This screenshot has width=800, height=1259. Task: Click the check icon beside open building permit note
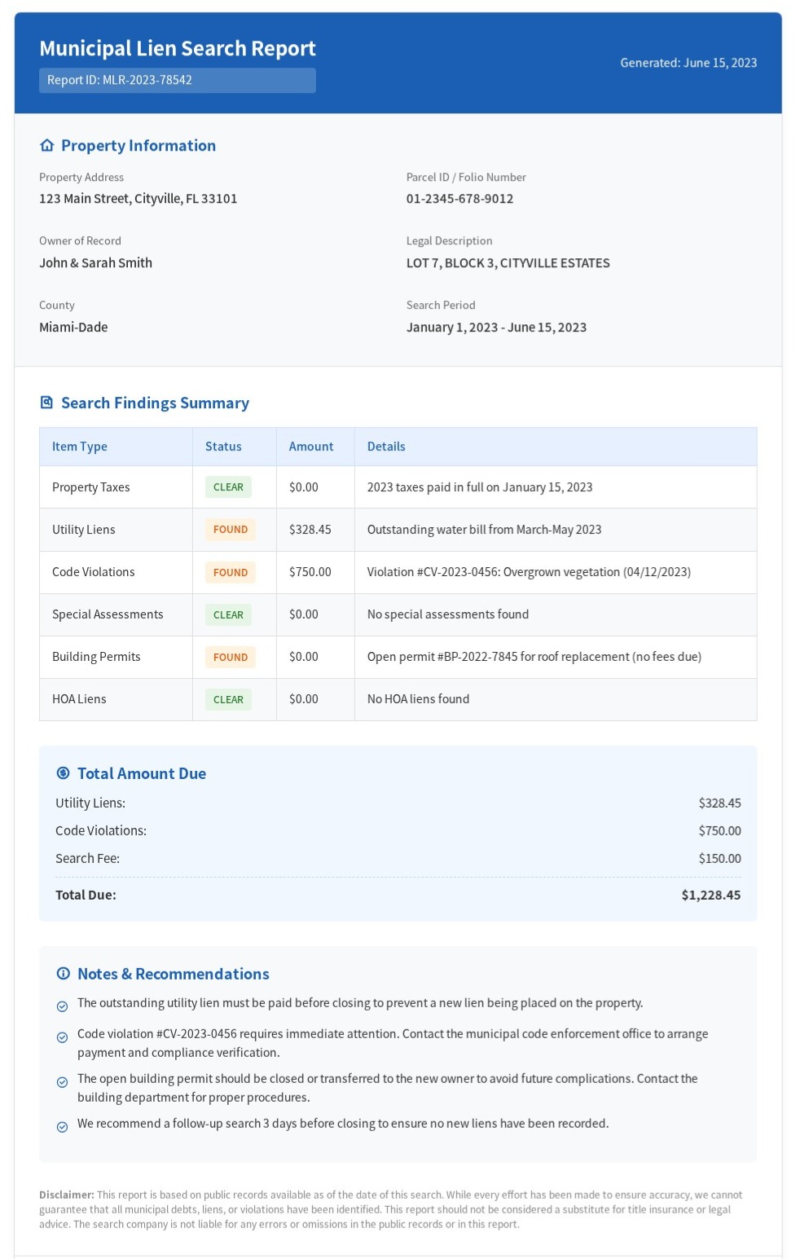[62, 1082]
